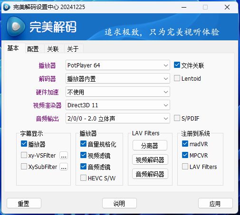The width and height of the screenshot is (240, 215).
Task: Open the 音频输出 dropdown showing 2.0 立体声
Action: [118, 118]
